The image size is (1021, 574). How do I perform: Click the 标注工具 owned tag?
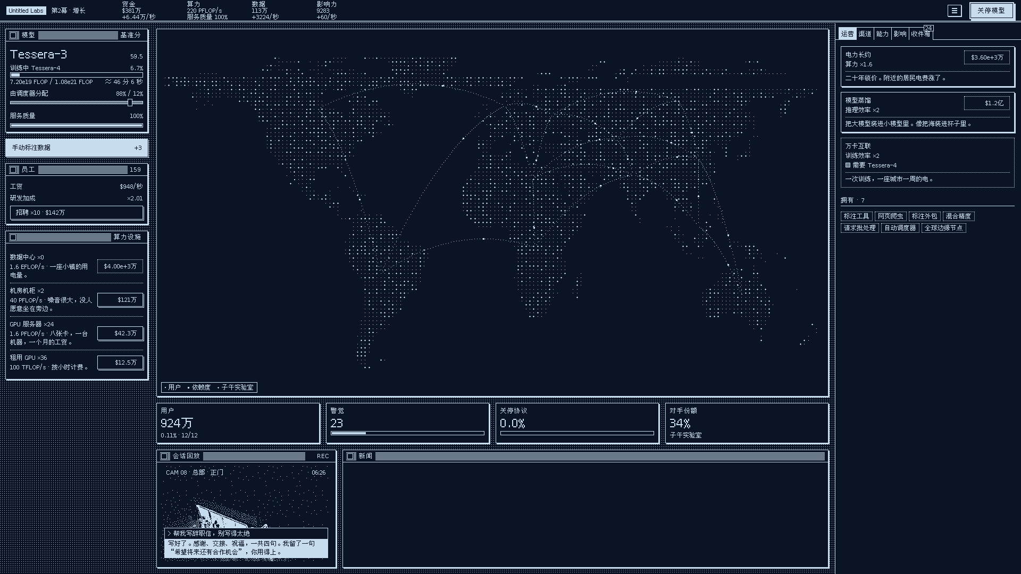tap(856, 216)
